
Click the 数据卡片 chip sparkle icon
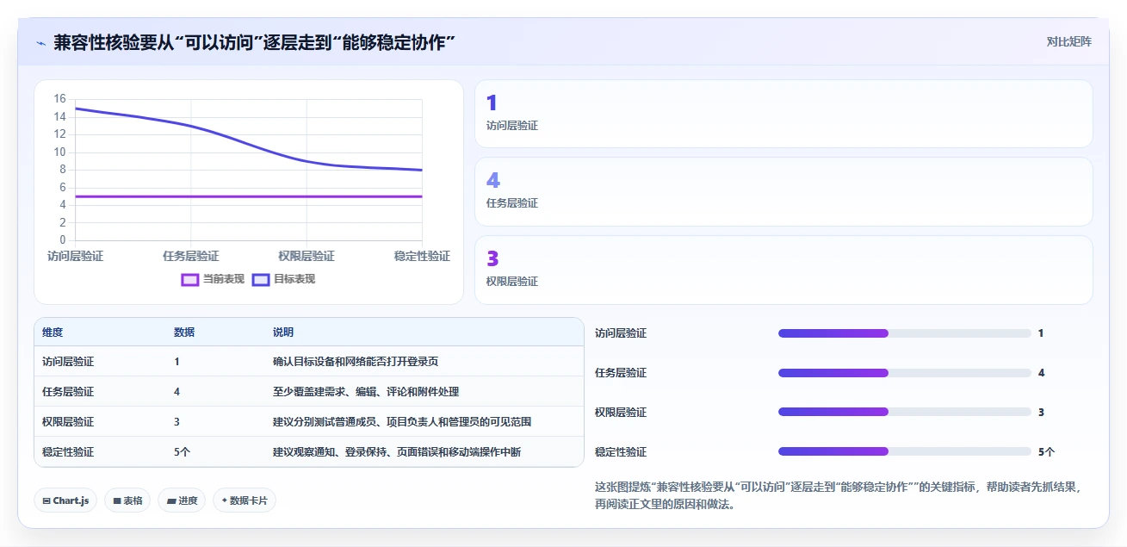[225, 500]
